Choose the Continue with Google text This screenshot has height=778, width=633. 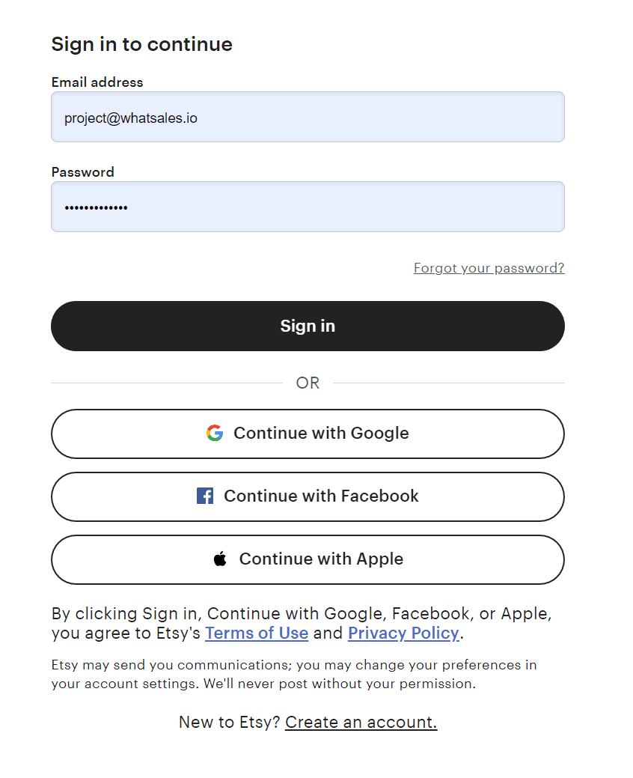pos(321,433)
